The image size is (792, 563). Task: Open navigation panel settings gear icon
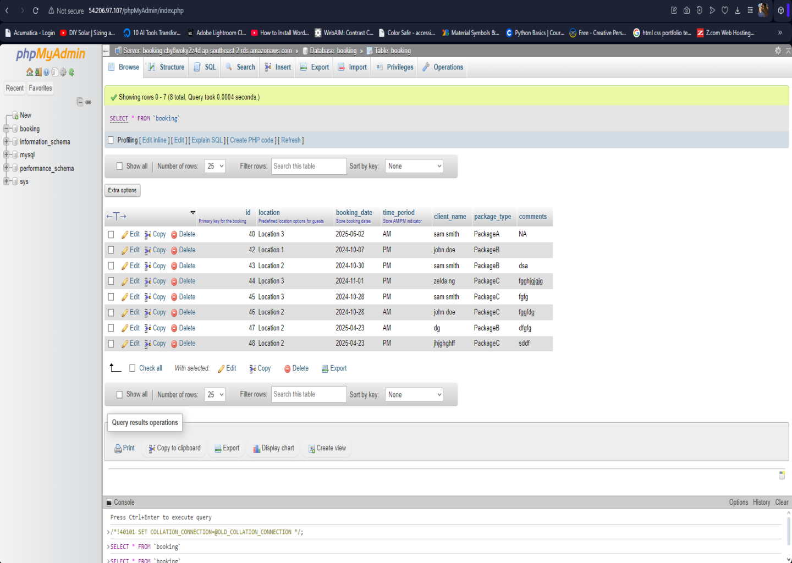63,72
